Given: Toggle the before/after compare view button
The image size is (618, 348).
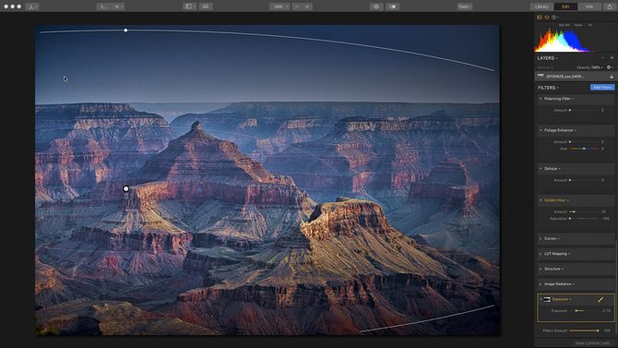Looking at the screenshot, I should [x=393, y=6].
